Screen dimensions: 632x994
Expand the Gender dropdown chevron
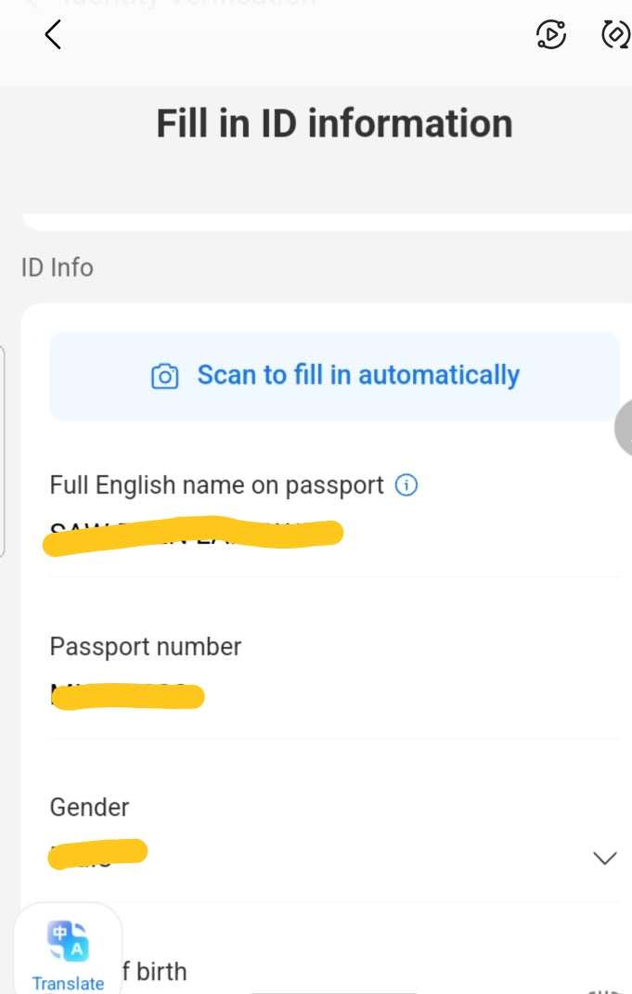[604, 858]
